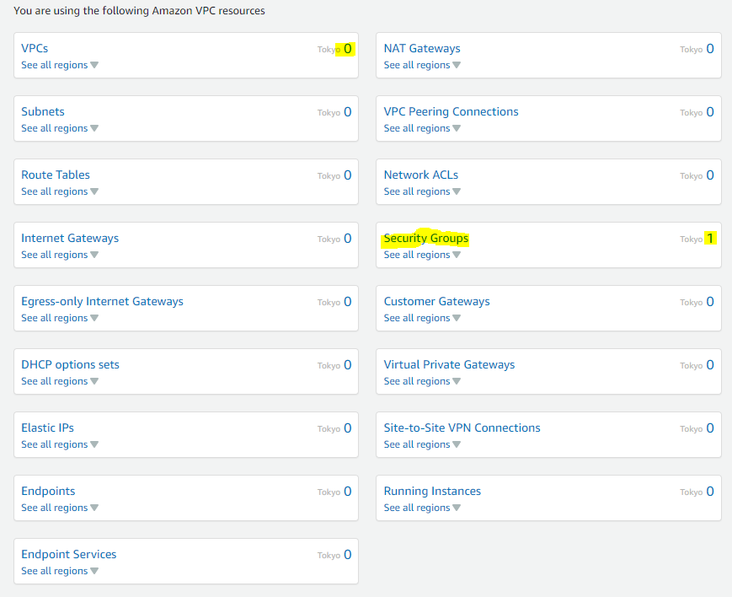
Task: Open the NAT Gateways link
Action: pos(421,48)
